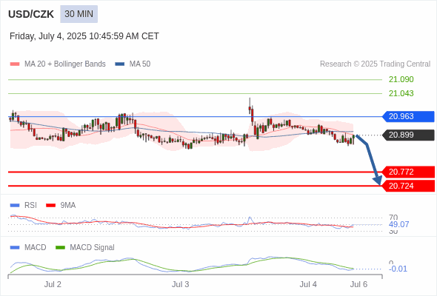Screen dimensions: 437x296
Task: Select the 20.724 red support tag
Action: [x=408, y=186]
